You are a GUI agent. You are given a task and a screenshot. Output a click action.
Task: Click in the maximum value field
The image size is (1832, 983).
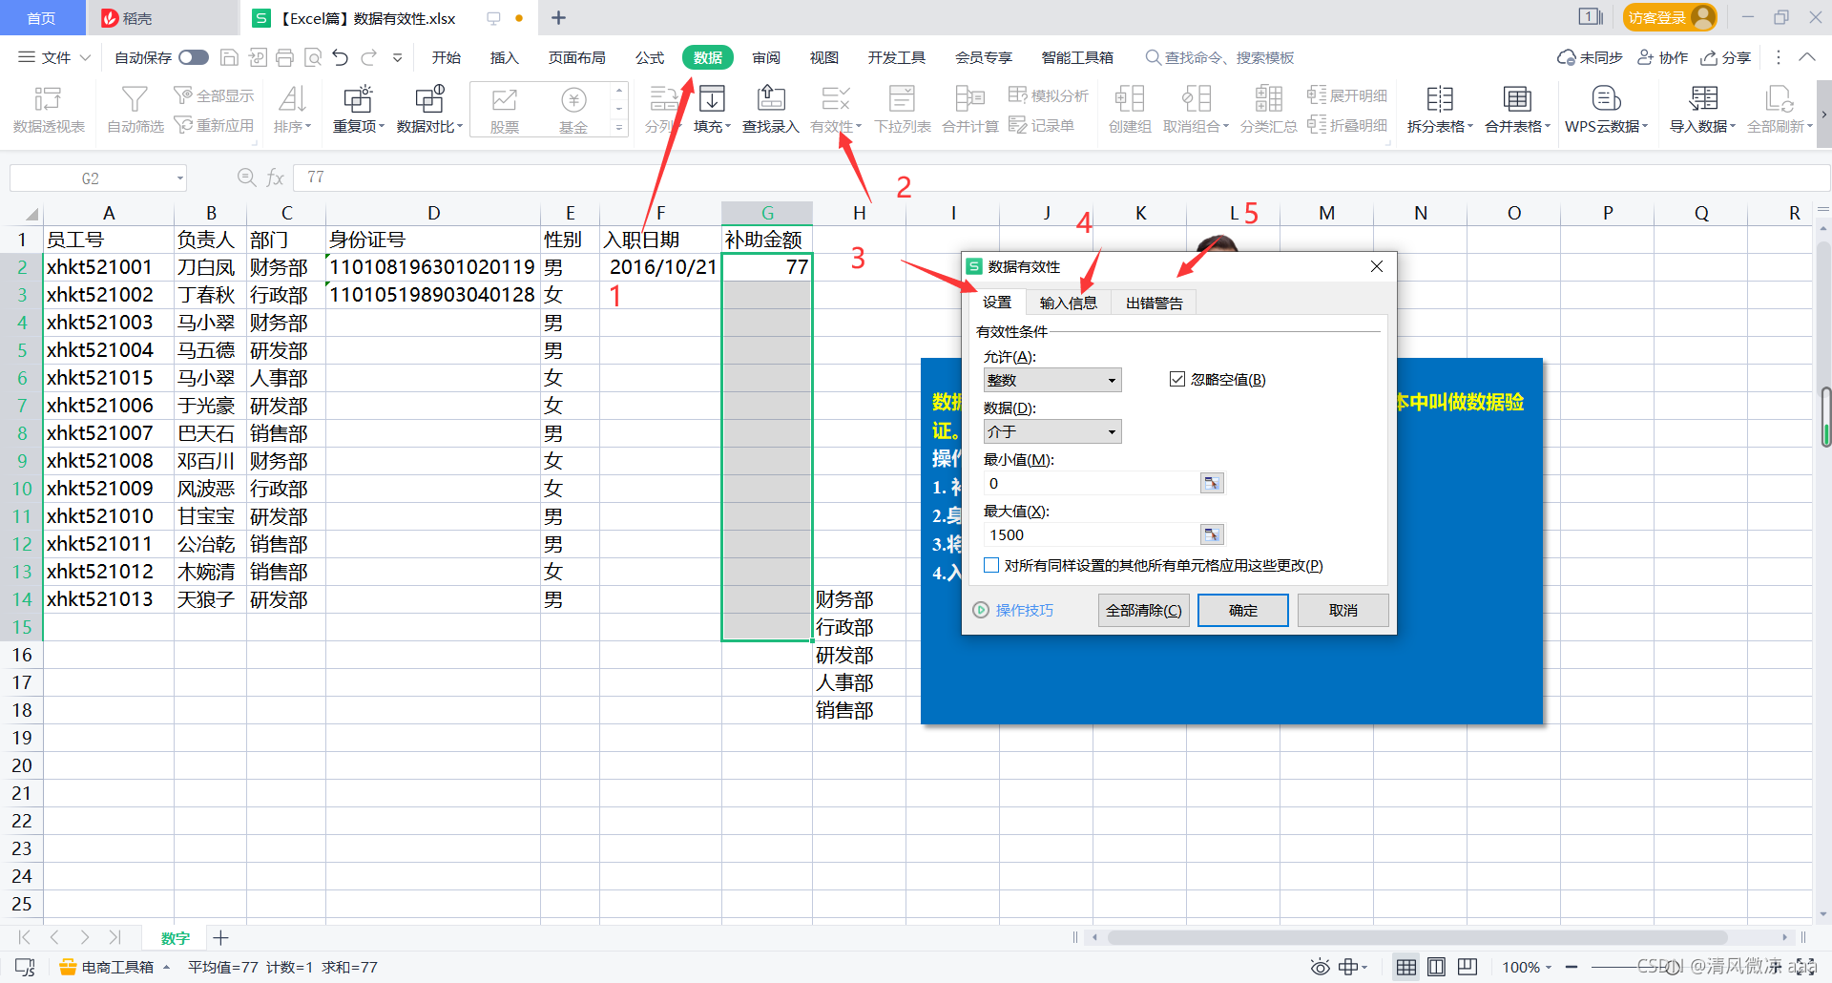tap(1092, 534)
